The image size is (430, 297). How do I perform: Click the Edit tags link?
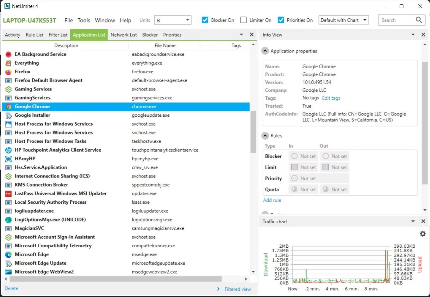tap(331, 98)
